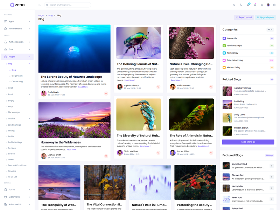Screen dimensions: 280x210
Task: Click the Export report button
Action: point(244,17)
